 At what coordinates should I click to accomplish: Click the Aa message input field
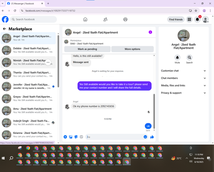(x=114, y=137)
